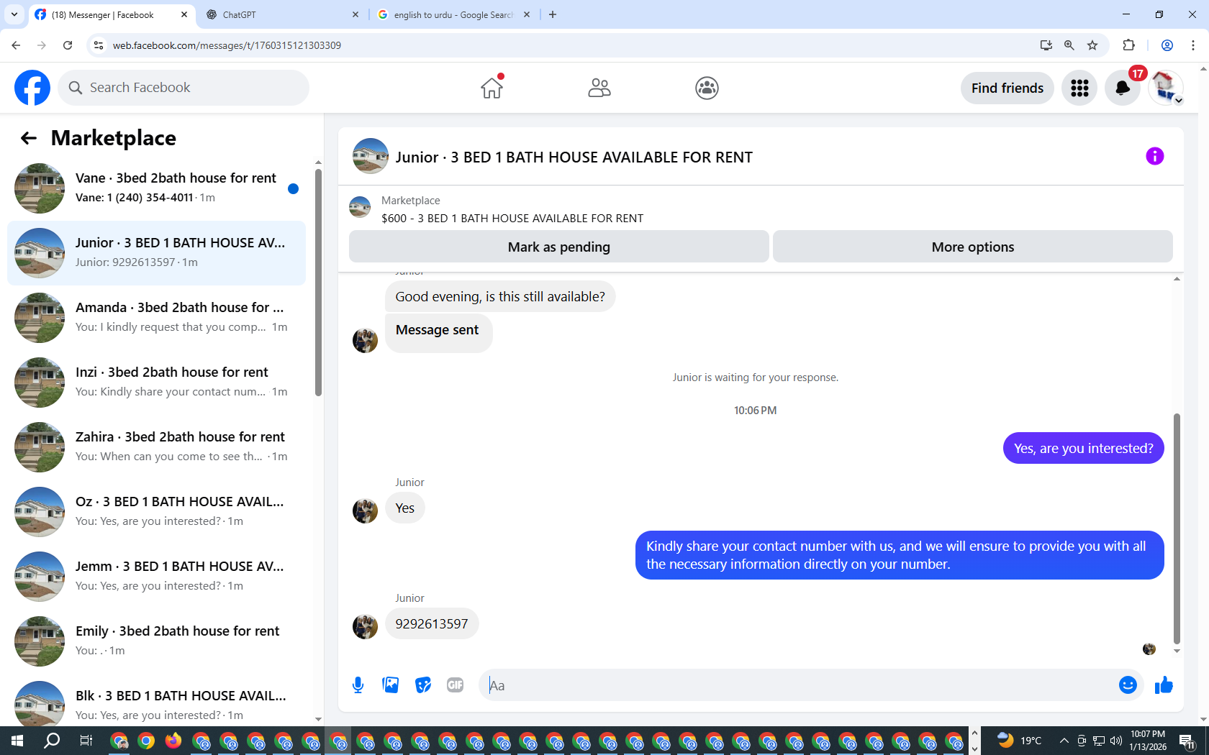Bookmark this page with the star icon
The width and height of the screenshot is (1209, 755).
[x=1092, y=45]
